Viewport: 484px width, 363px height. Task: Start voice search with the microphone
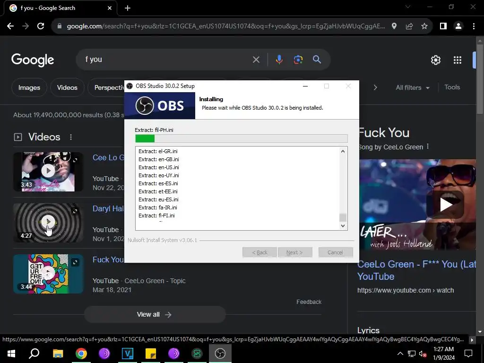coord(279,60)
